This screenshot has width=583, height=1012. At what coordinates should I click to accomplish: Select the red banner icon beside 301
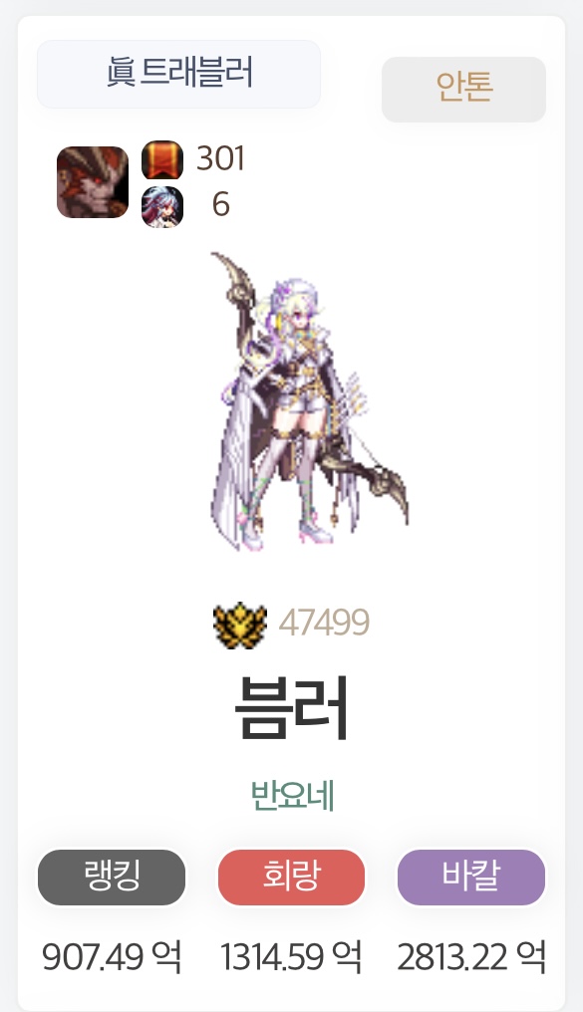pos(162,159)
